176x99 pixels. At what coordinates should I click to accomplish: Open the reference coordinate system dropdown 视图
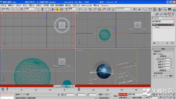coord(73,9)
